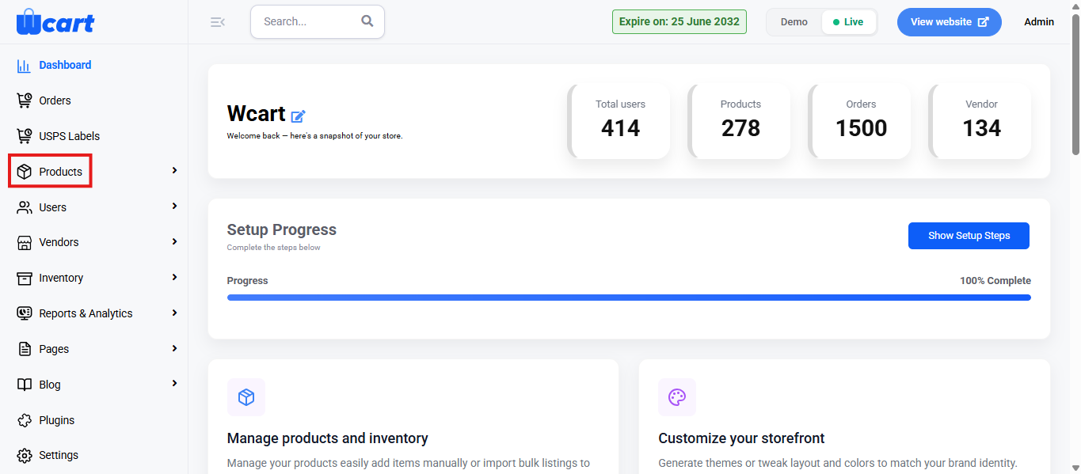Click the Search input field
The image size is (1081, 474).
317,21
